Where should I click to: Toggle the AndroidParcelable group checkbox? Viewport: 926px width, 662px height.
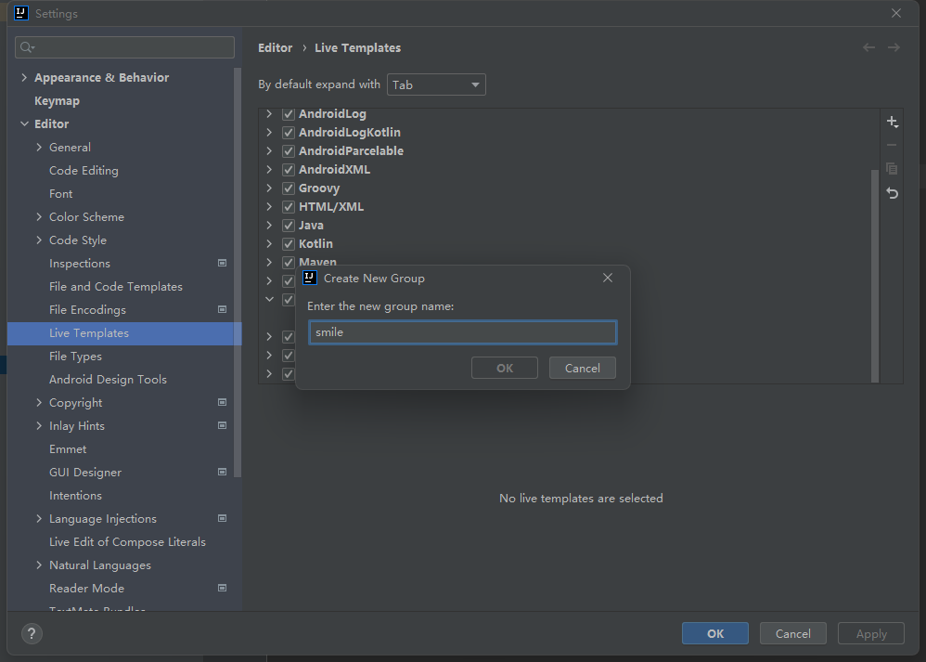point(289,151)
